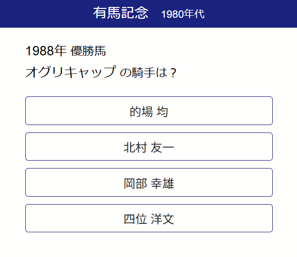Click the 有馬記念 header title
The image size is (297, 257).
click(120, 13)
